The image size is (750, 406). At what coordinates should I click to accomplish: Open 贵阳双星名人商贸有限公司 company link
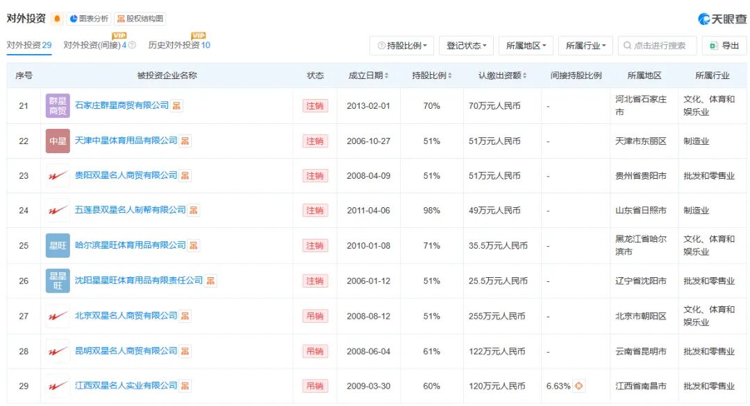[126, 175]
